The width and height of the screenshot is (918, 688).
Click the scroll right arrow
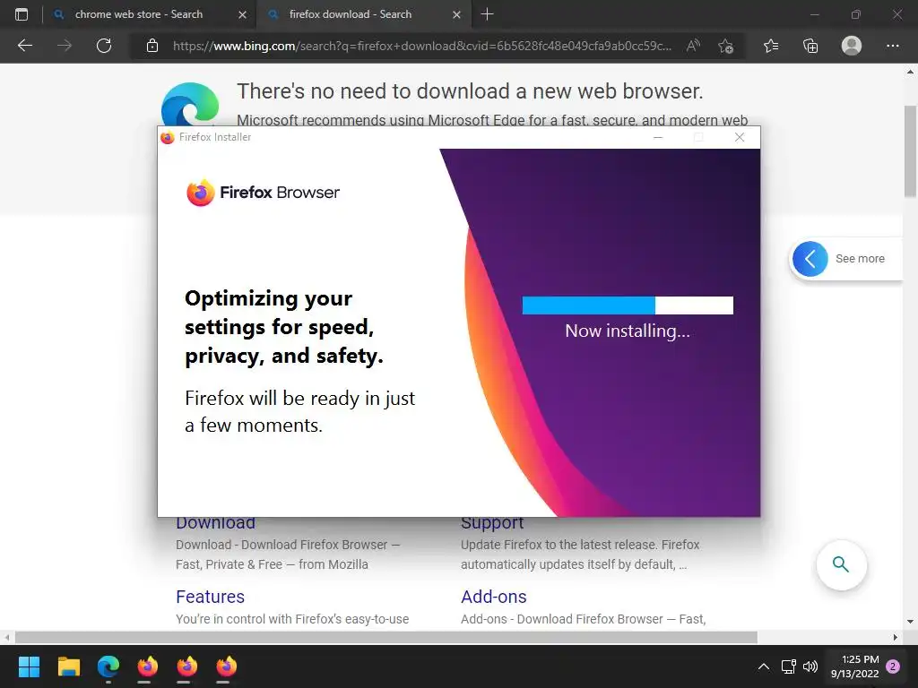pyautogui.click(x=896, y=637)
